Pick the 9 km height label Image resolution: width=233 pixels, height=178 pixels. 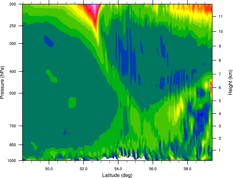coord(220,46)
